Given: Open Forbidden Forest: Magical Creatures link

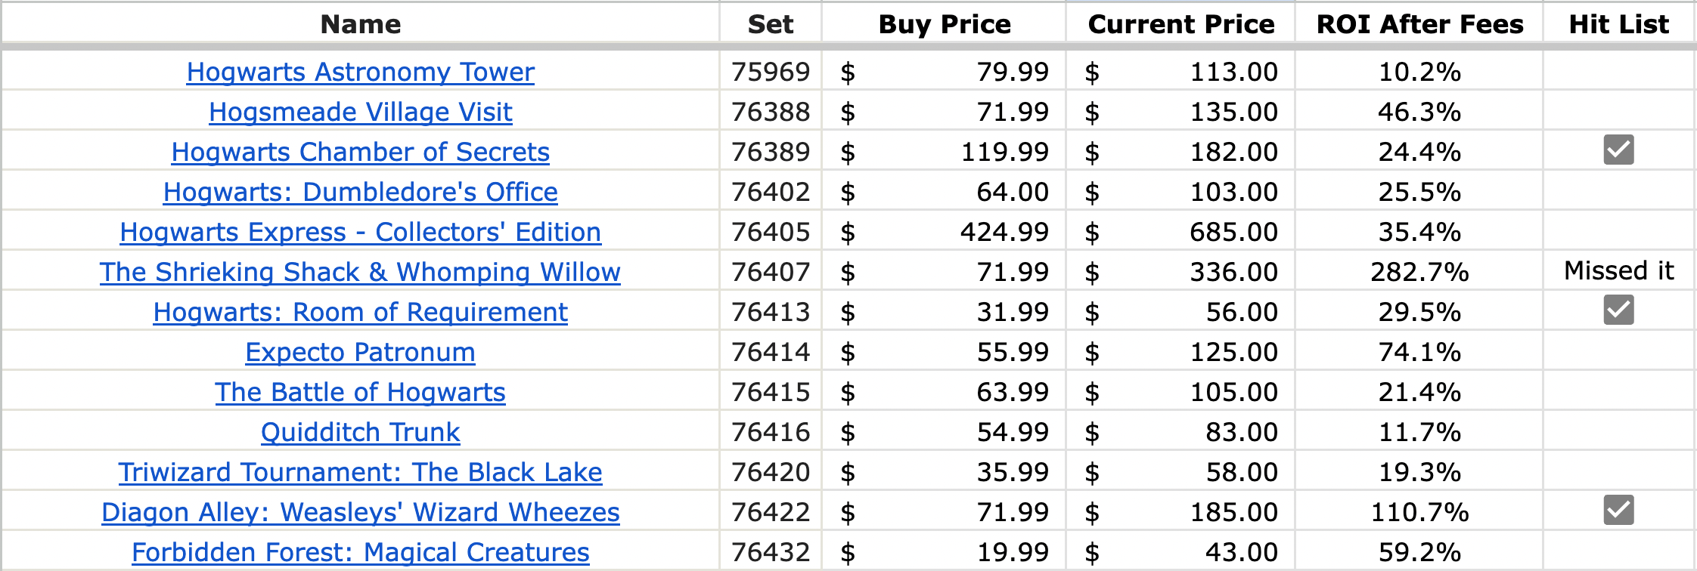Looking at the screenshot, I should point(360,552).
